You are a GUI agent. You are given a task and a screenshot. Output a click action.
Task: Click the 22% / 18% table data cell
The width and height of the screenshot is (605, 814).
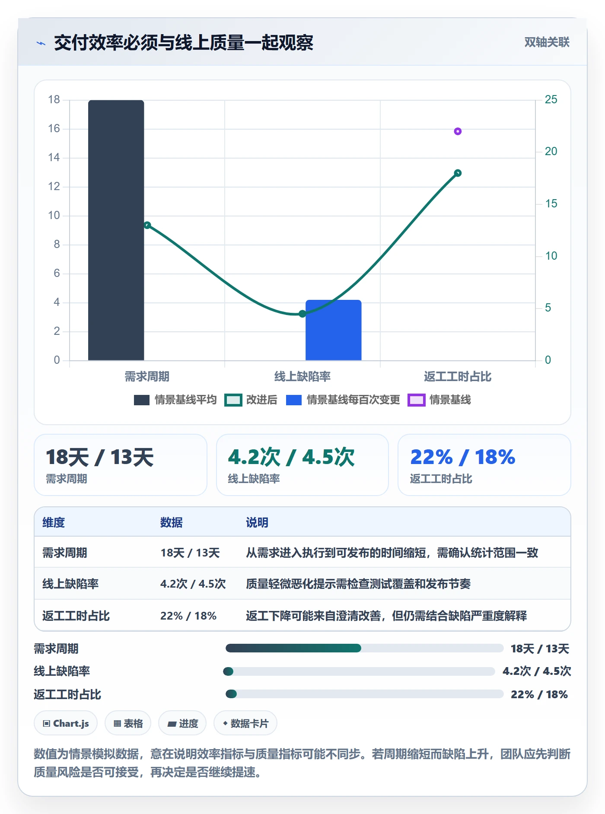[x=188, y=616]
